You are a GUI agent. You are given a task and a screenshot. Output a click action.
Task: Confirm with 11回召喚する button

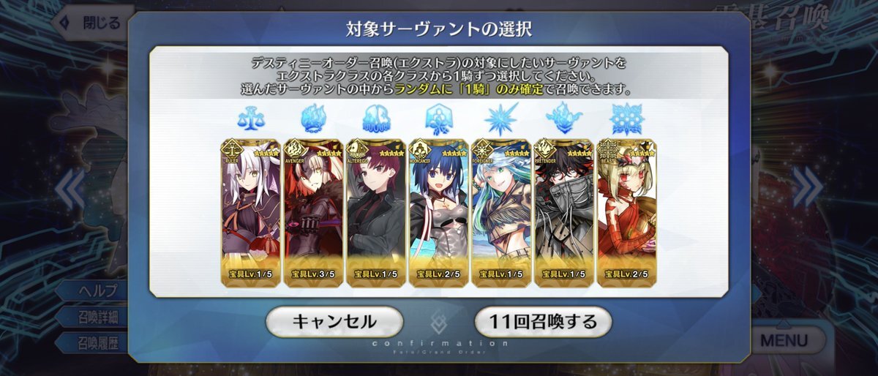coord(543,321)
